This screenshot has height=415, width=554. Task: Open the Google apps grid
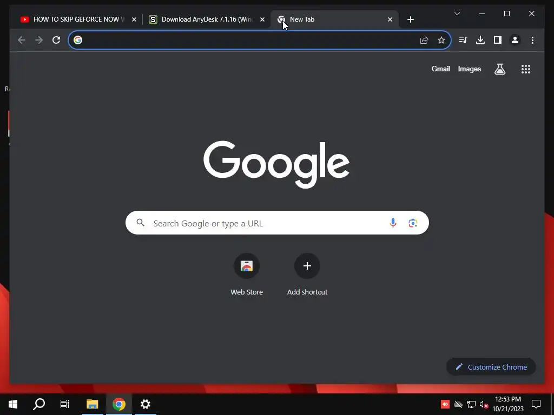526,69
